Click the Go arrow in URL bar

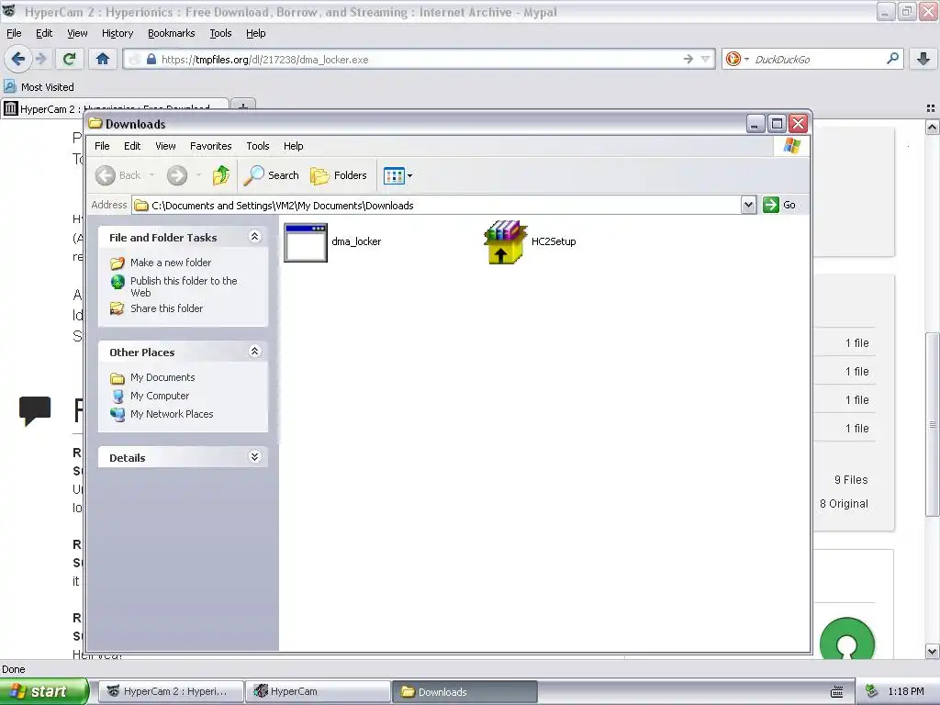tap(688, 59)
